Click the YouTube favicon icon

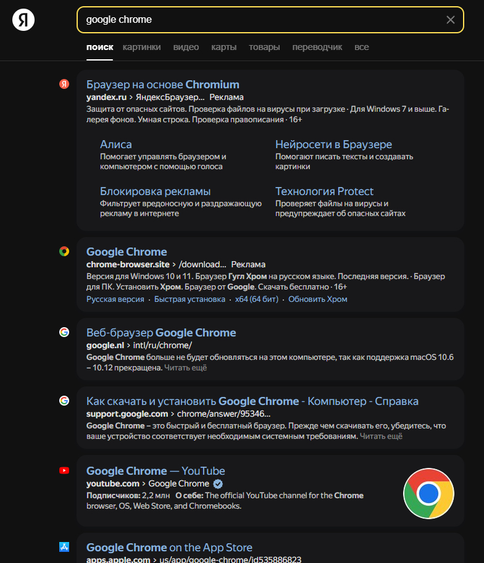coord(64,470)
